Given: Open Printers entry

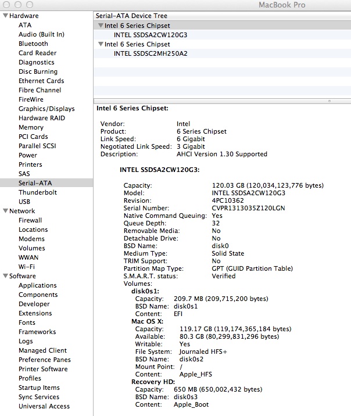Looking at the screenshot, I should click(x=30, y=164).
